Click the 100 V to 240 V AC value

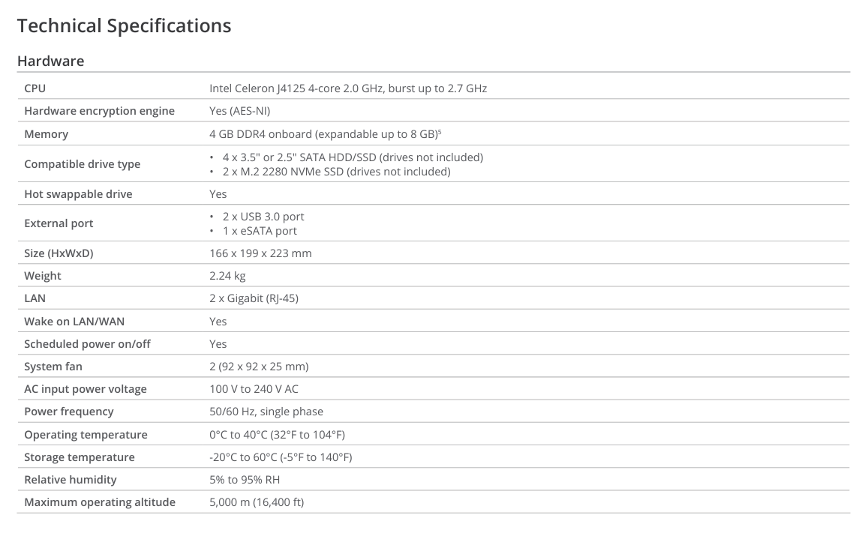[254, 389]
